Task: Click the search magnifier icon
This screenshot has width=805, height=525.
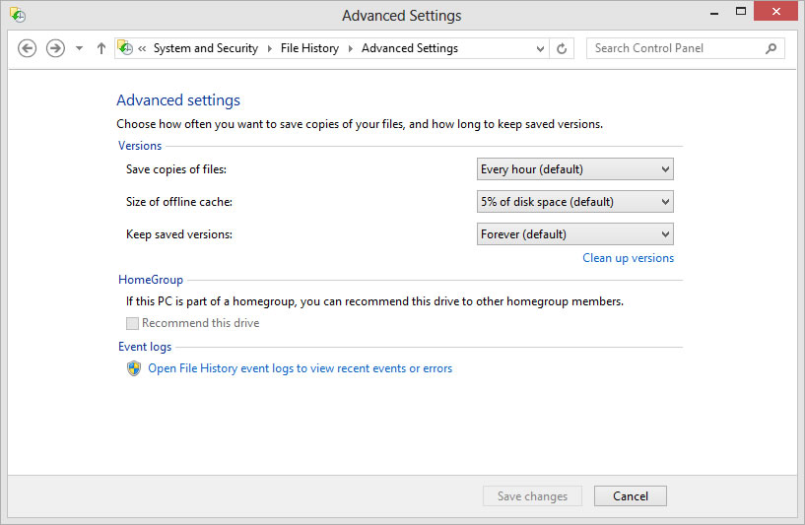Action: coord(771,48)
